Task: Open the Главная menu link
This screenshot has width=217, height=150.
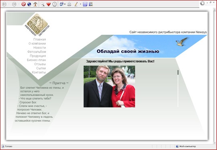Action: click(x=39, y=39)
